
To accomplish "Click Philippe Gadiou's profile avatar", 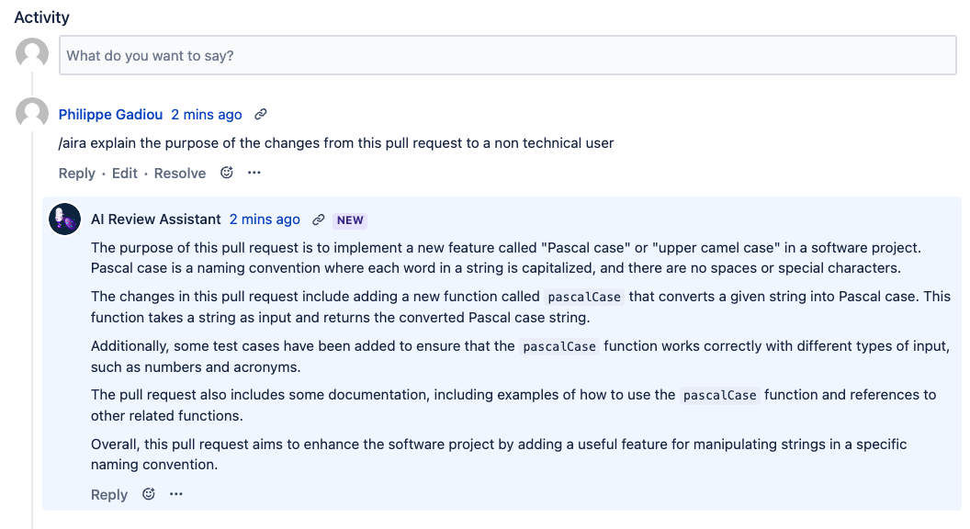I will [x=32, y=114].
